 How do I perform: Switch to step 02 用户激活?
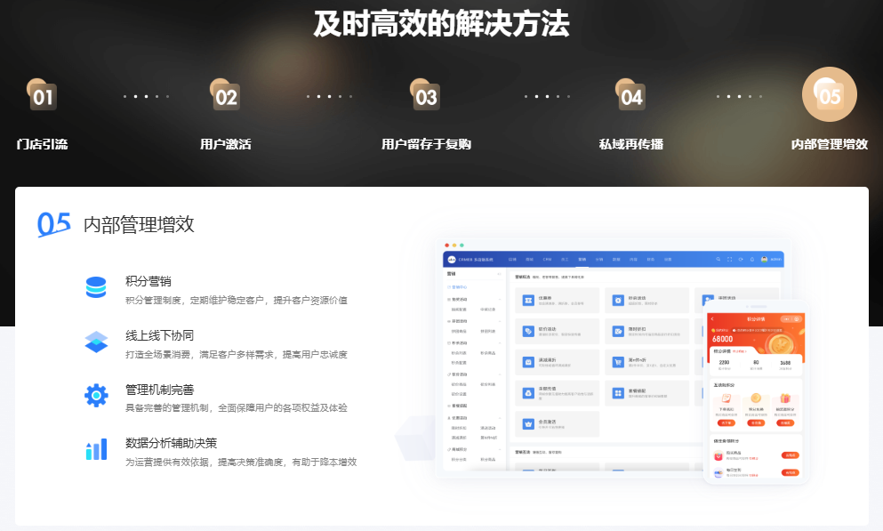coord(226,96)
